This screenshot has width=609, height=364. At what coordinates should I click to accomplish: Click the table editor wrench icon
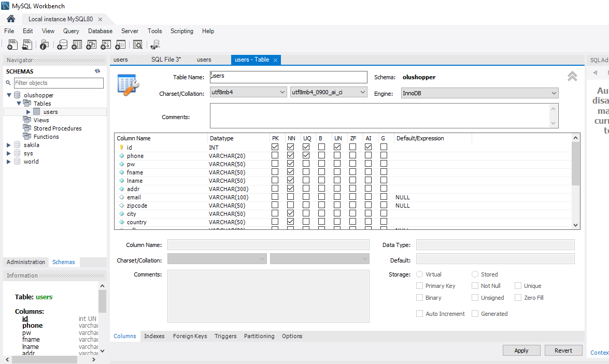click(x=128, y=84)
